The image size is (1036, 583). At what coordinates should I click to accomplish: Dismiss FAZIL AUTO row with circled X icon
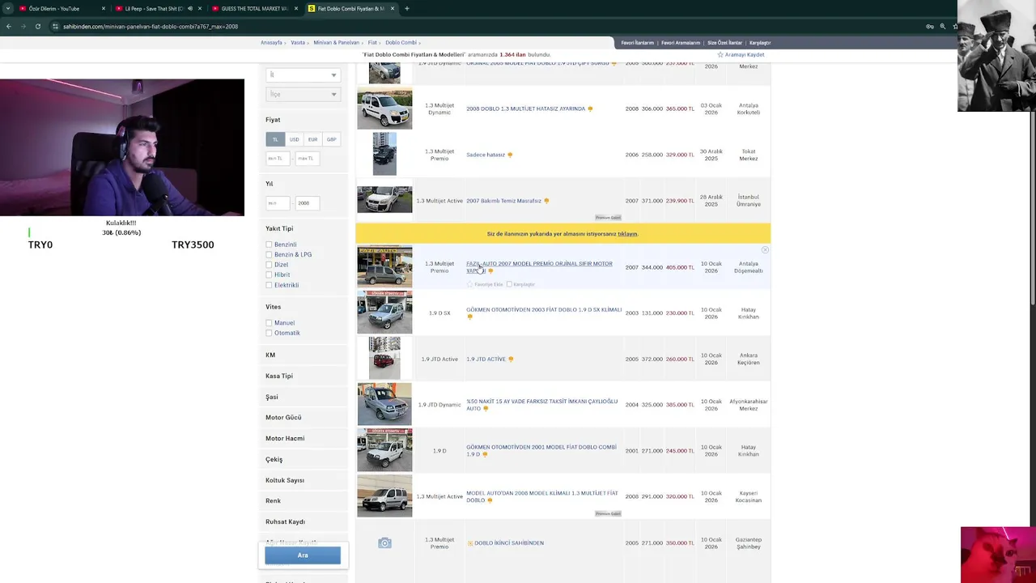[x=765, y=250]
